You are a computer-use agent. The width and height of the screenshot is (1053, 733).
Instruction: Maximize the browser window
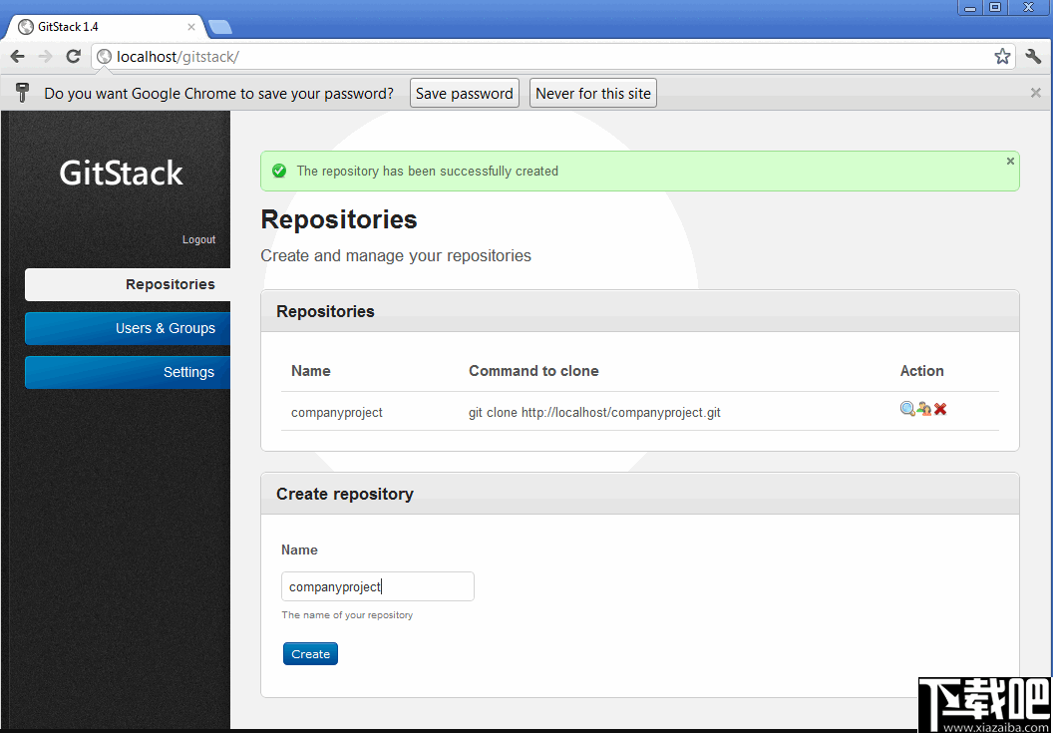coord(996,7)
